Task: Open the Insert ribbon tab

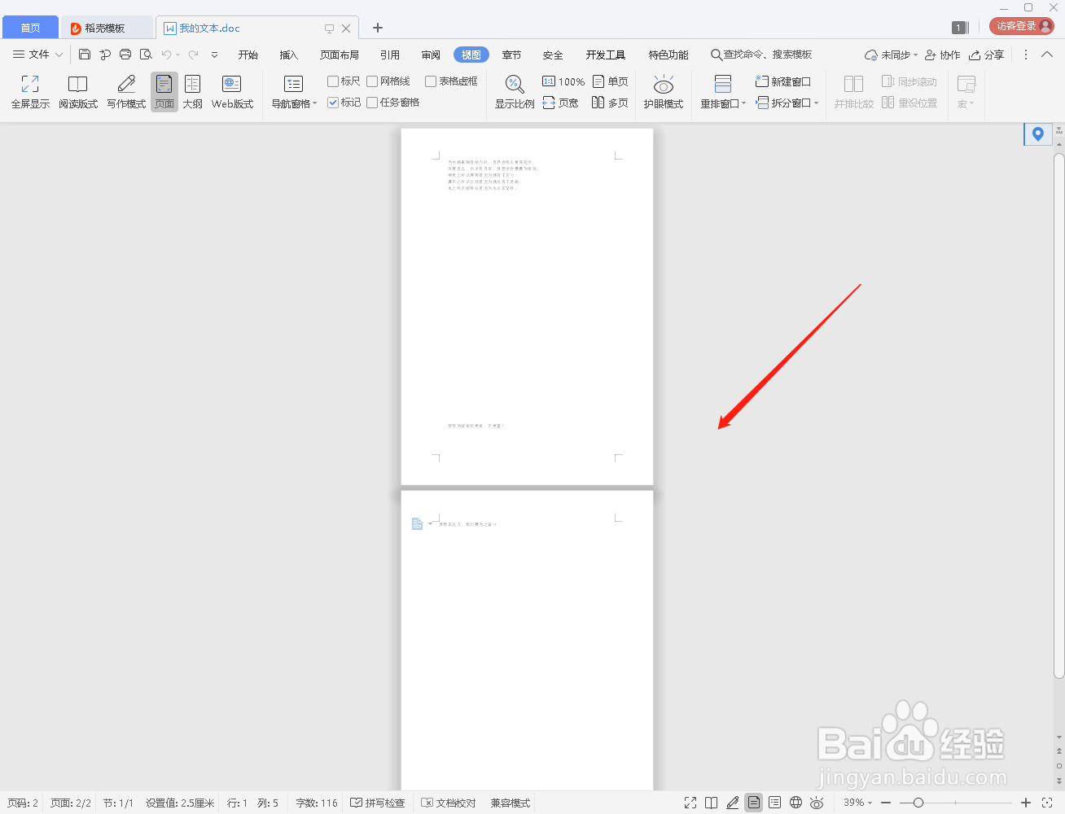Action: coord(289,55)
